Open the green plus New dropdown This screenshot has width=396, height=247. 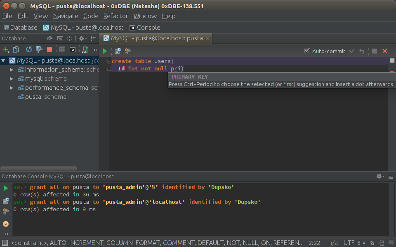pyautogui.click(x=7, y=50)
